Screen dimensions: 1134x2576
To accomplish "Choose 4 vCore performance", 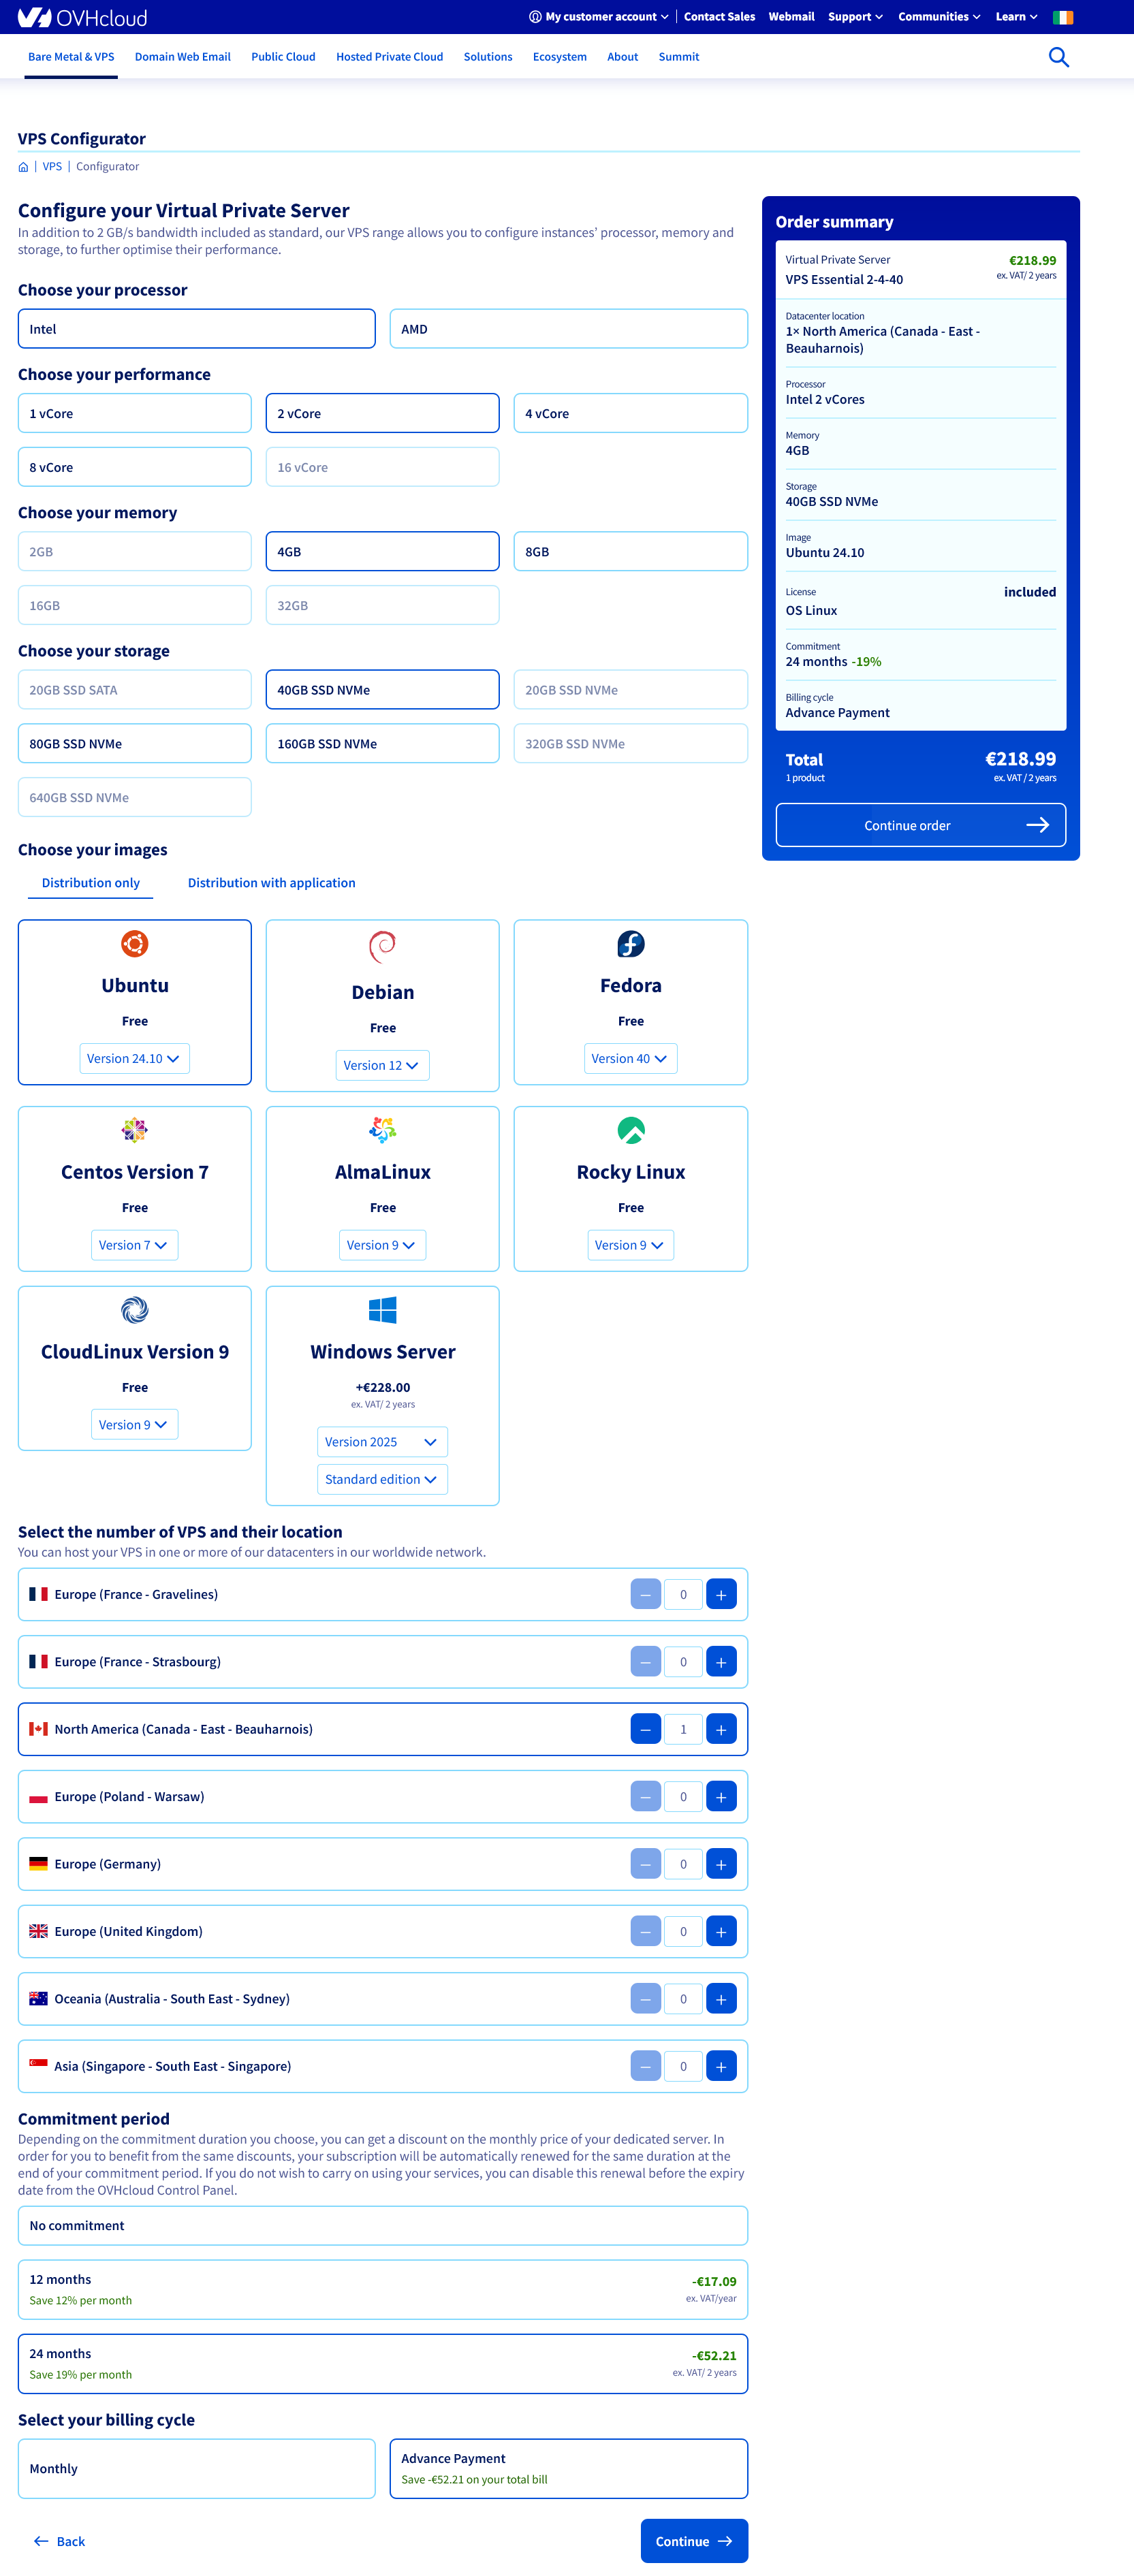I will click(631, 413).
